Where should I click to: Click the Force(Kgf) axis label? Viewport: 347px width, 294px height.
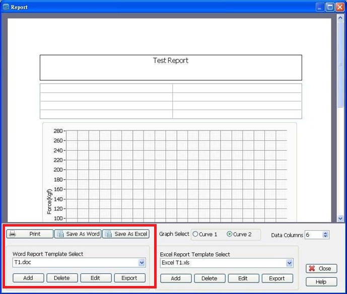tap(49, 201)
